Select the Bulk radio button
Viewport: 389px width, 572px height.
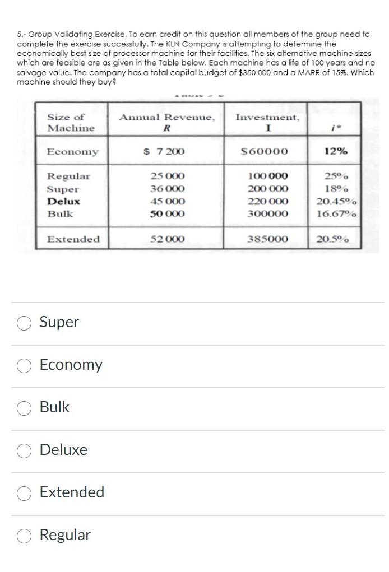coord(24,408)
